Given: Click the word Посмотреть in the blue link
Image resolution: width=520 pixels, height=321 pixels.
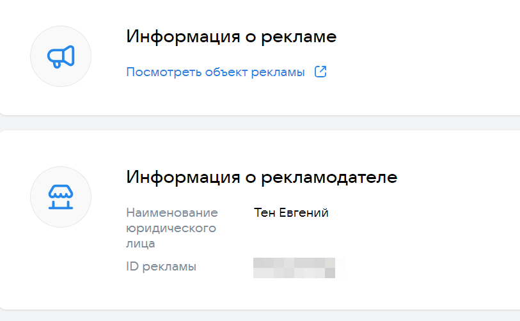Looking at the screenshot, I should (x=164, y=72).
